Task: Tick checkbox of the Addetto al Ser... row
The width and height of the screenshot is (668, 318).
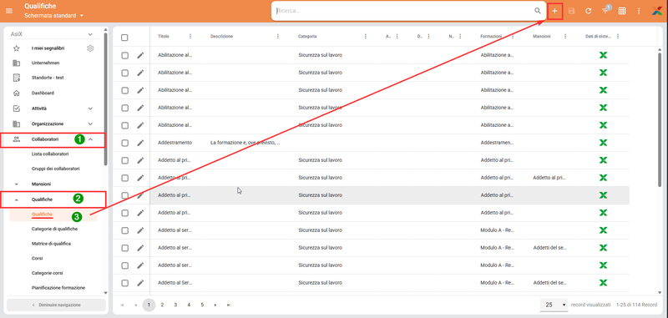Action: (124, 283)
